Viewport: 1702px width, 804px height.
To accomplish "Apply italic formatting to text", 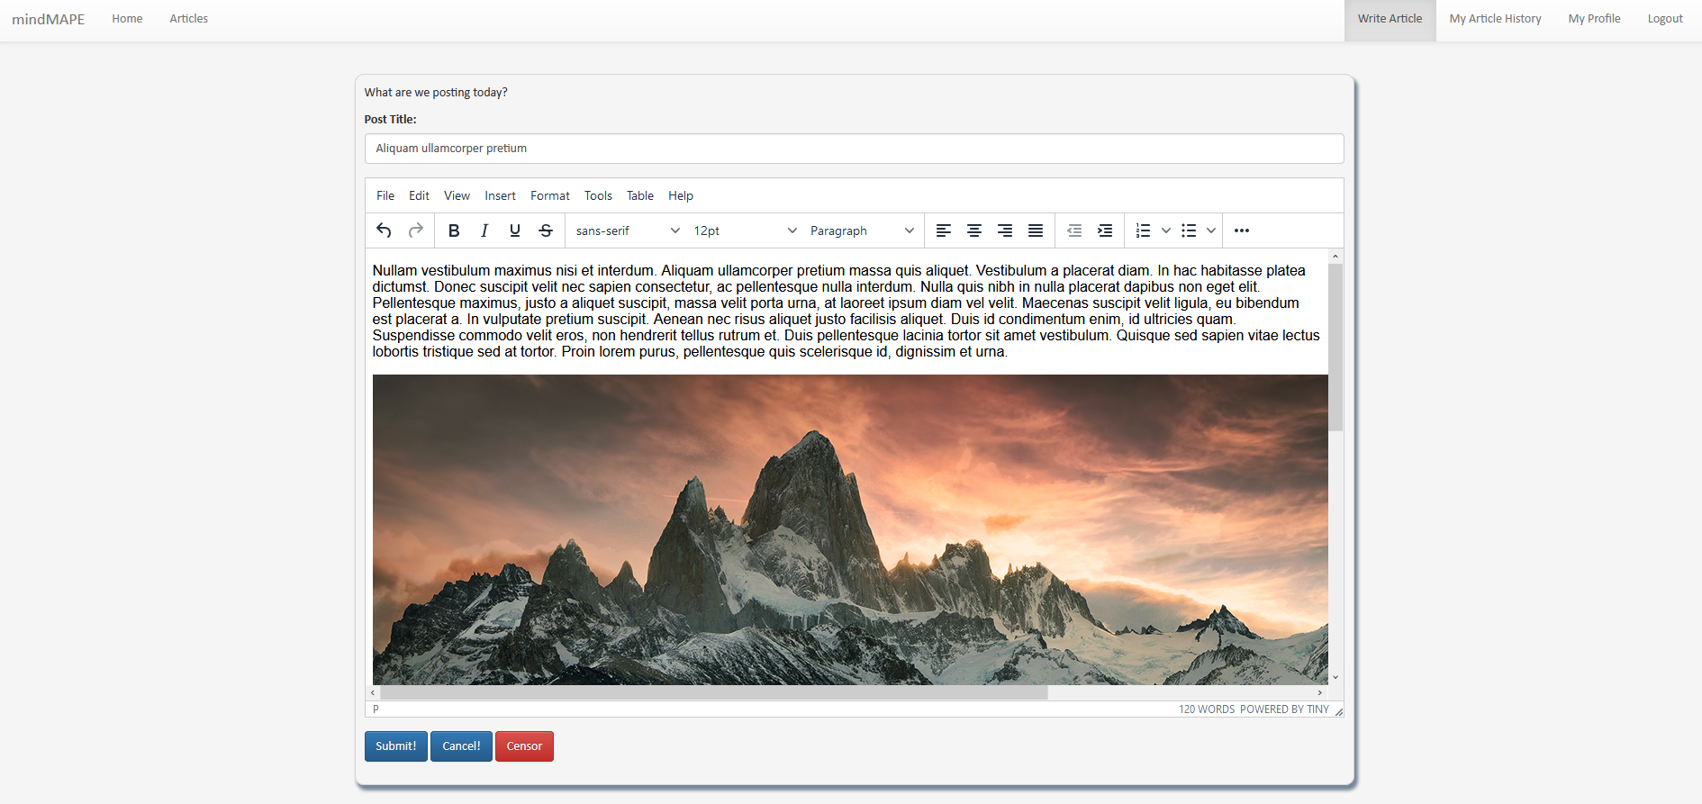I will click(x=484, y=230).
